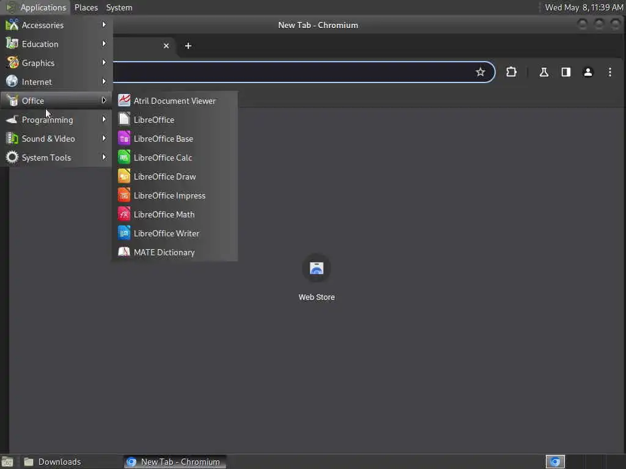Bookmark this tab with the star icon
626x469 pixels.
(x=481, y=72)
